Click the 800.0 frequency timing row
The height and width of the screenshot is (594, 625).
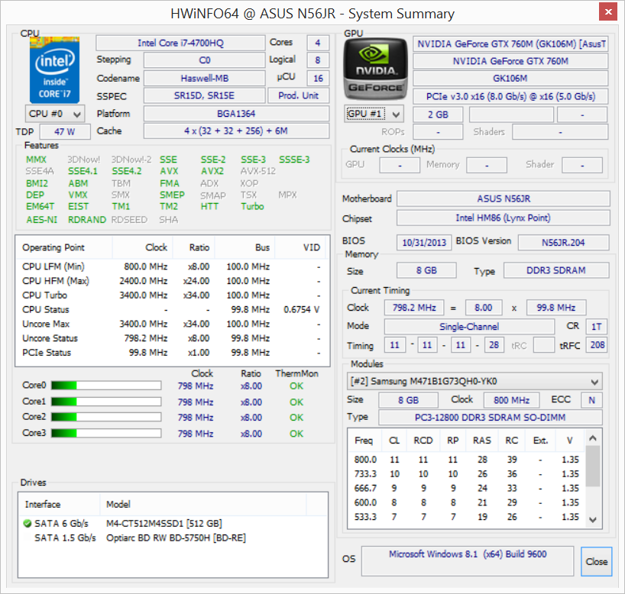(466, 460)
